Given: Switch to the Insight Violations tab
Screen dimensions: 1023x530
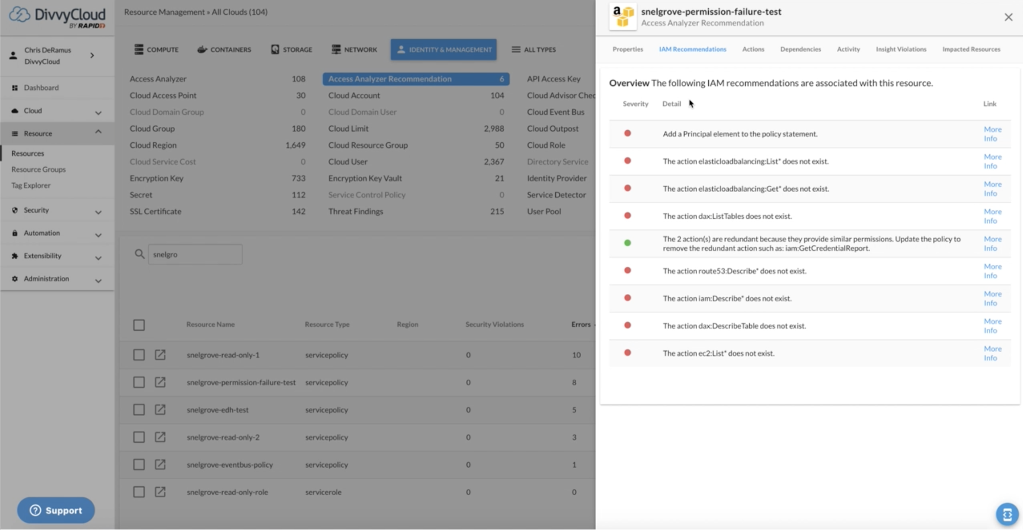Looking at the screenshot, I should (x=901, y=49).
